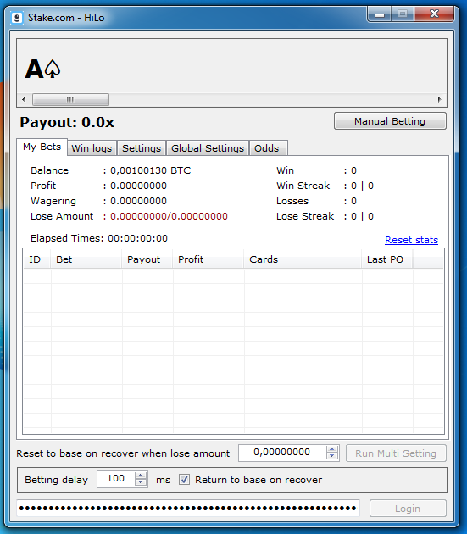Click the Bet column header
The height and width of the screenshot is (534, 467).
[86, 259]
